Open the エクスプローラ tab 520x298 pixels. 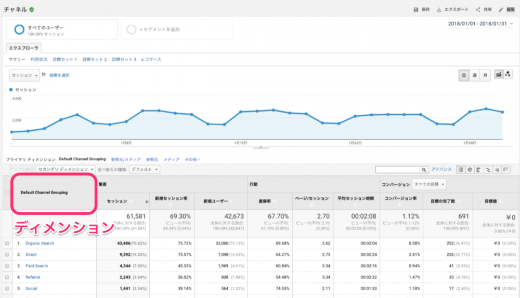(x=23, y=48)
